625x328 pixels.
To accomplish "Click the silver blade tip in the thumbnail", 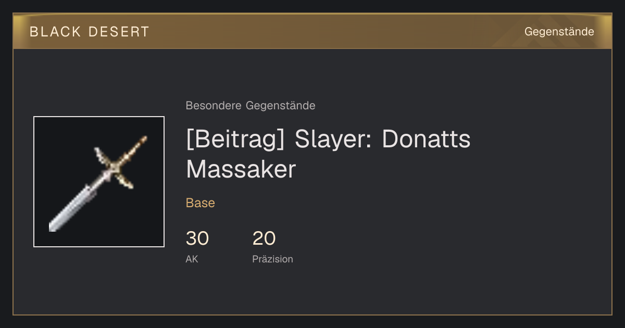I will (54, 225).
